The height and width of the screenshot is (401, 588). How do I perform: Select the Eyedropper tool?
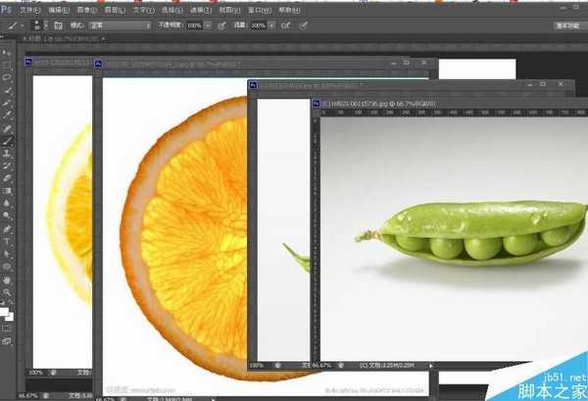8,115
